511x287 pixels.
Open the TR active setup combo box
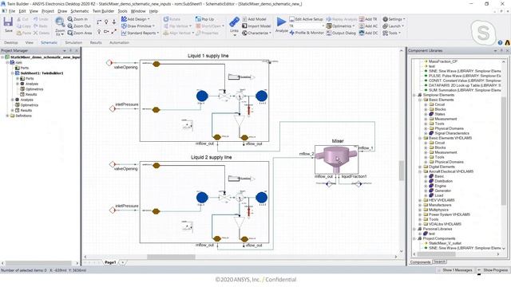tap(307, 26)
